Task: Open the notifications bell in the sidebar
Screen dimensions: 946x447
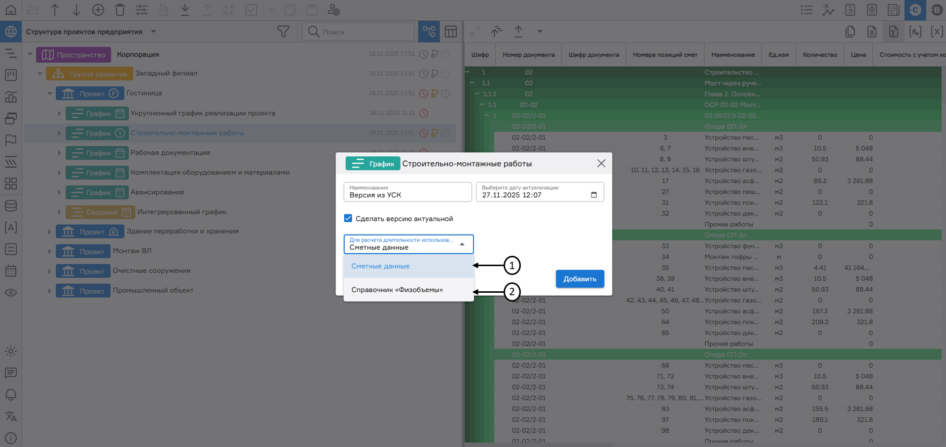Action: pyautogui.click(x=10, y=395)
